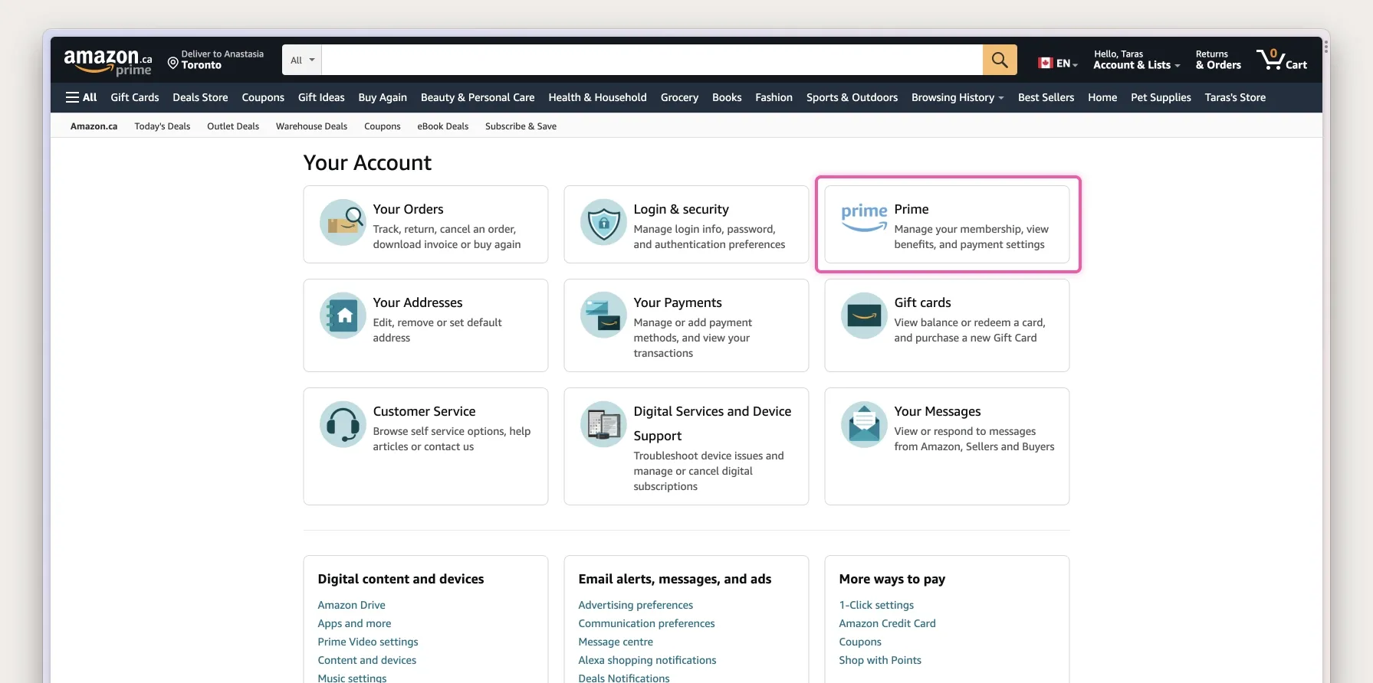Open Buy Again nav item
The height and width of the screenshot is (683, 1373).
[x=383, y=97]
